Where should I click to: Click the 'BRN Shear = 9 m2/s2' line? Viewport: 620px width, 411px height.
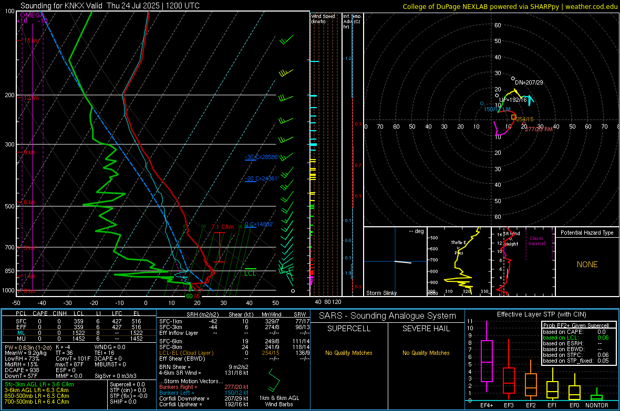click(x=204, y=367)
